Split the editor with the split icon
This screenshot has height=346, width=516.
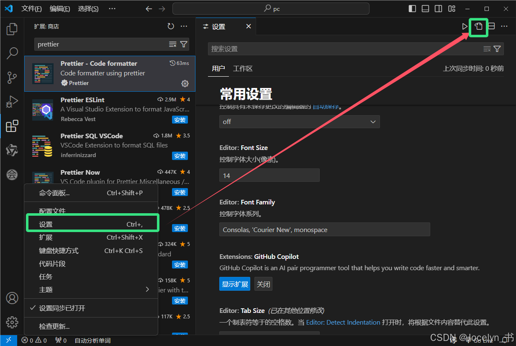491,26
